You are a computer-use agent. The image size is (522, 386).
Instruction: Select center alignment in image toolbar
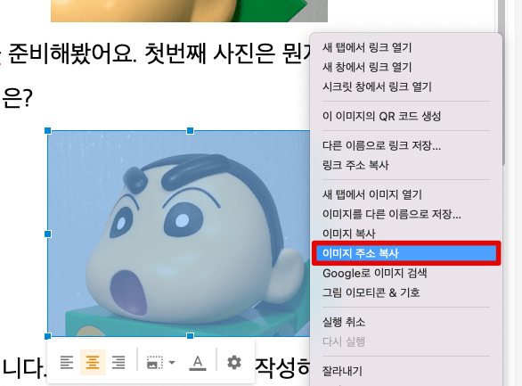click(93, 363)
